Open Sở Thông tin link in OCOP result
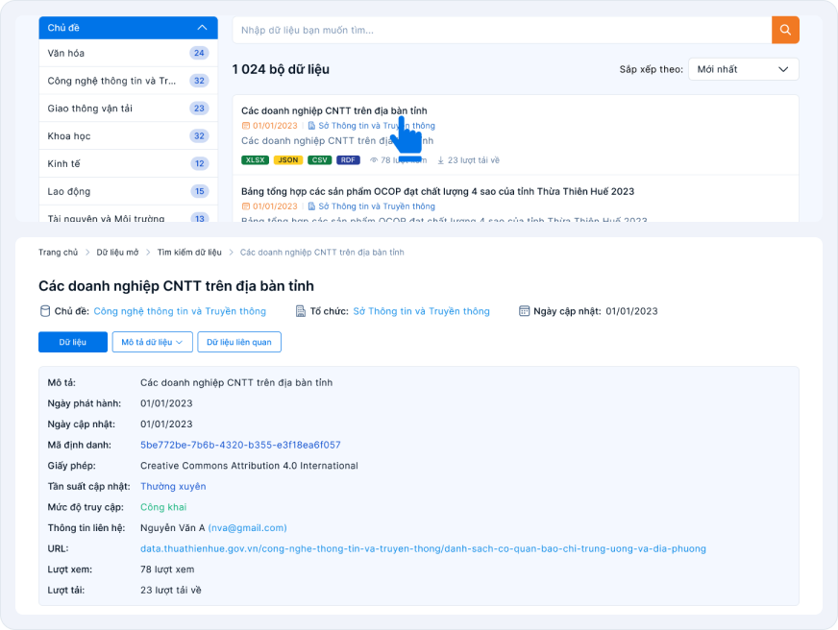Screen dimensions: 838x630 pos(377,206)
